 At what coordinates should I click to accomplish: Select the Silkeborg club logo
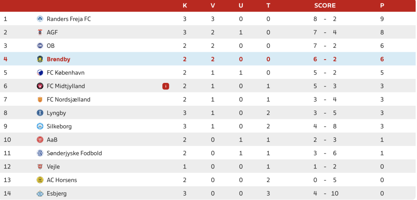[x=40, y=126]
